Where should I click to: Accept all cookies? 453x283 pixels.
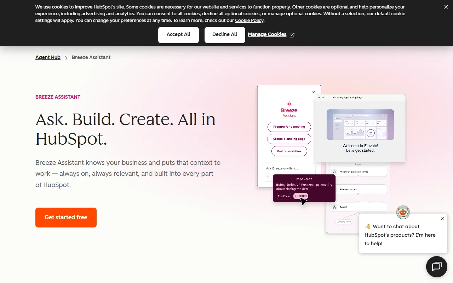(178, 35)
